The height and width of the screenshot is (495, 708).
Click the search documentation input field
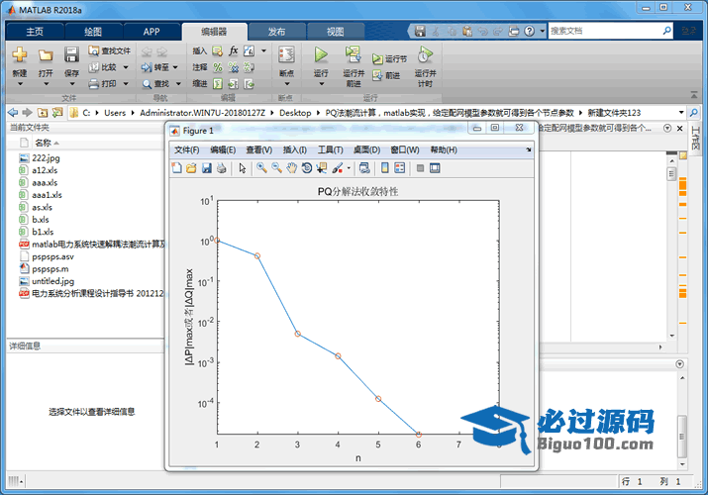click(x=605, y=31)
